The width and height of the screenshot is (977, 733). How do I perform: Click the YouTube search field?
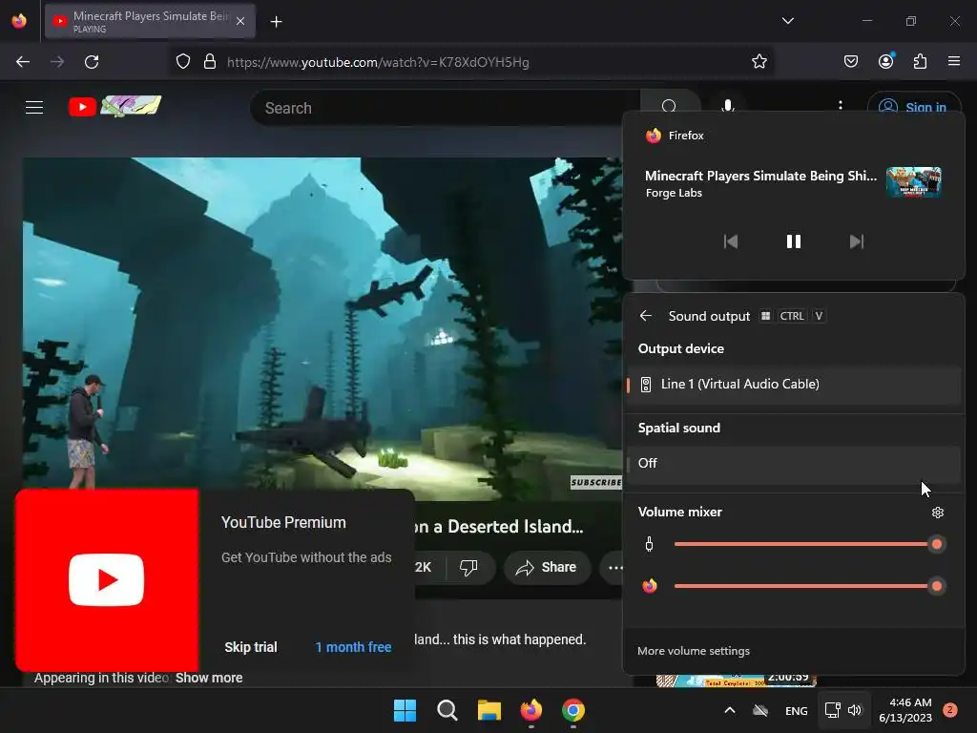[x=445, y=108]
